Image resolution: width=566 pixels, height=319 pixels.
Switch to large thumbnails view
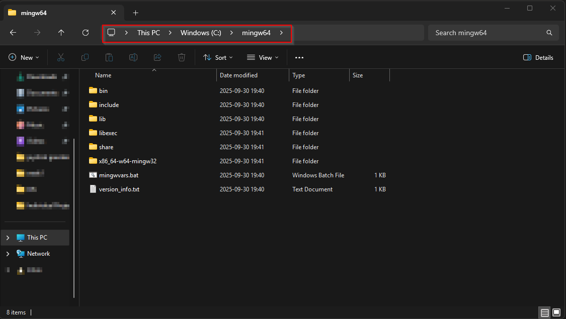[x=556, y=312]
